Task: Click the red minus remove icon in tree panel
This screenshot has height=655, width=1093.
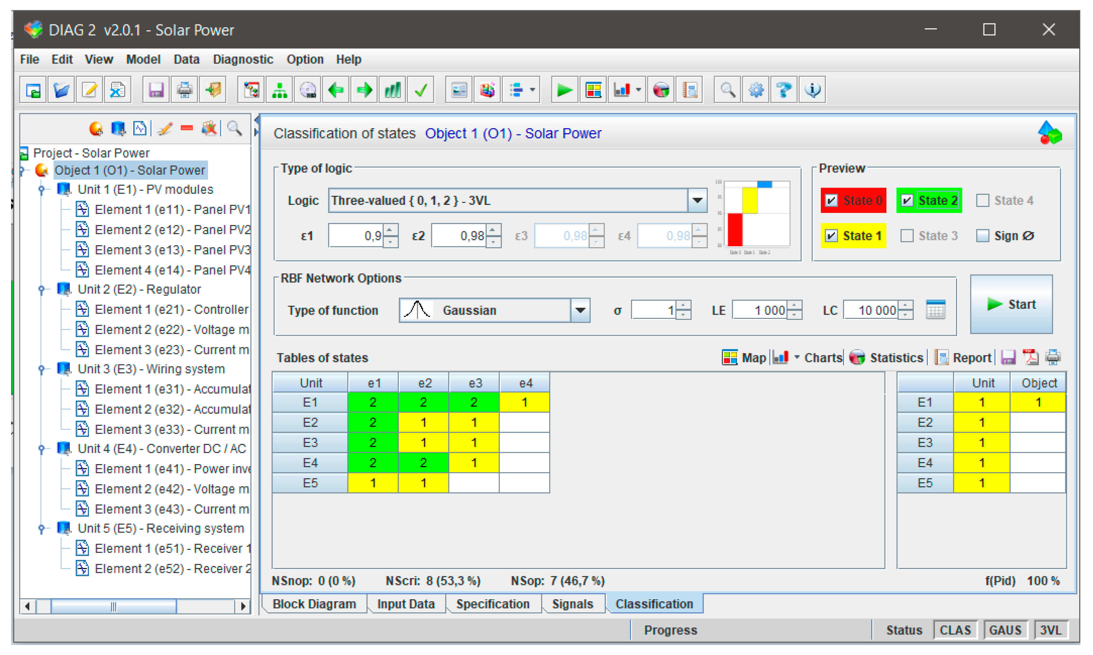Action: tap(187, 128)
